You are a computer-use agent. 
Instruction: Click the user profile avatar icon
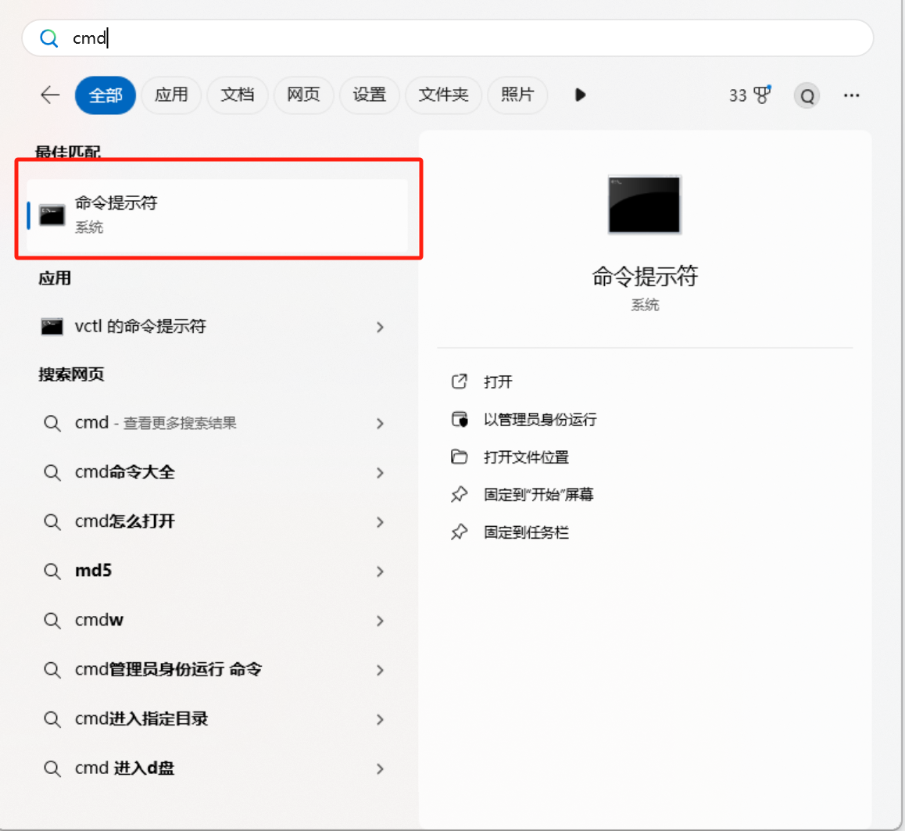pos(807,95)
